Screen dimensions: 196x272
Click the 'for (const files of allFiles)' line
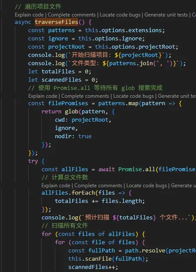(93, 234)
